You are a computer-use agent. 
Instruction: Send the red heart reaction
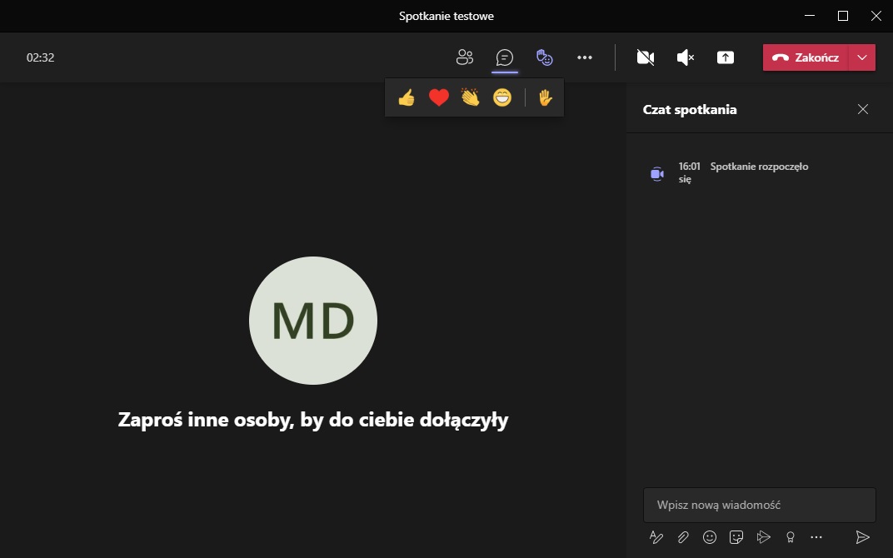pos(439,98)
